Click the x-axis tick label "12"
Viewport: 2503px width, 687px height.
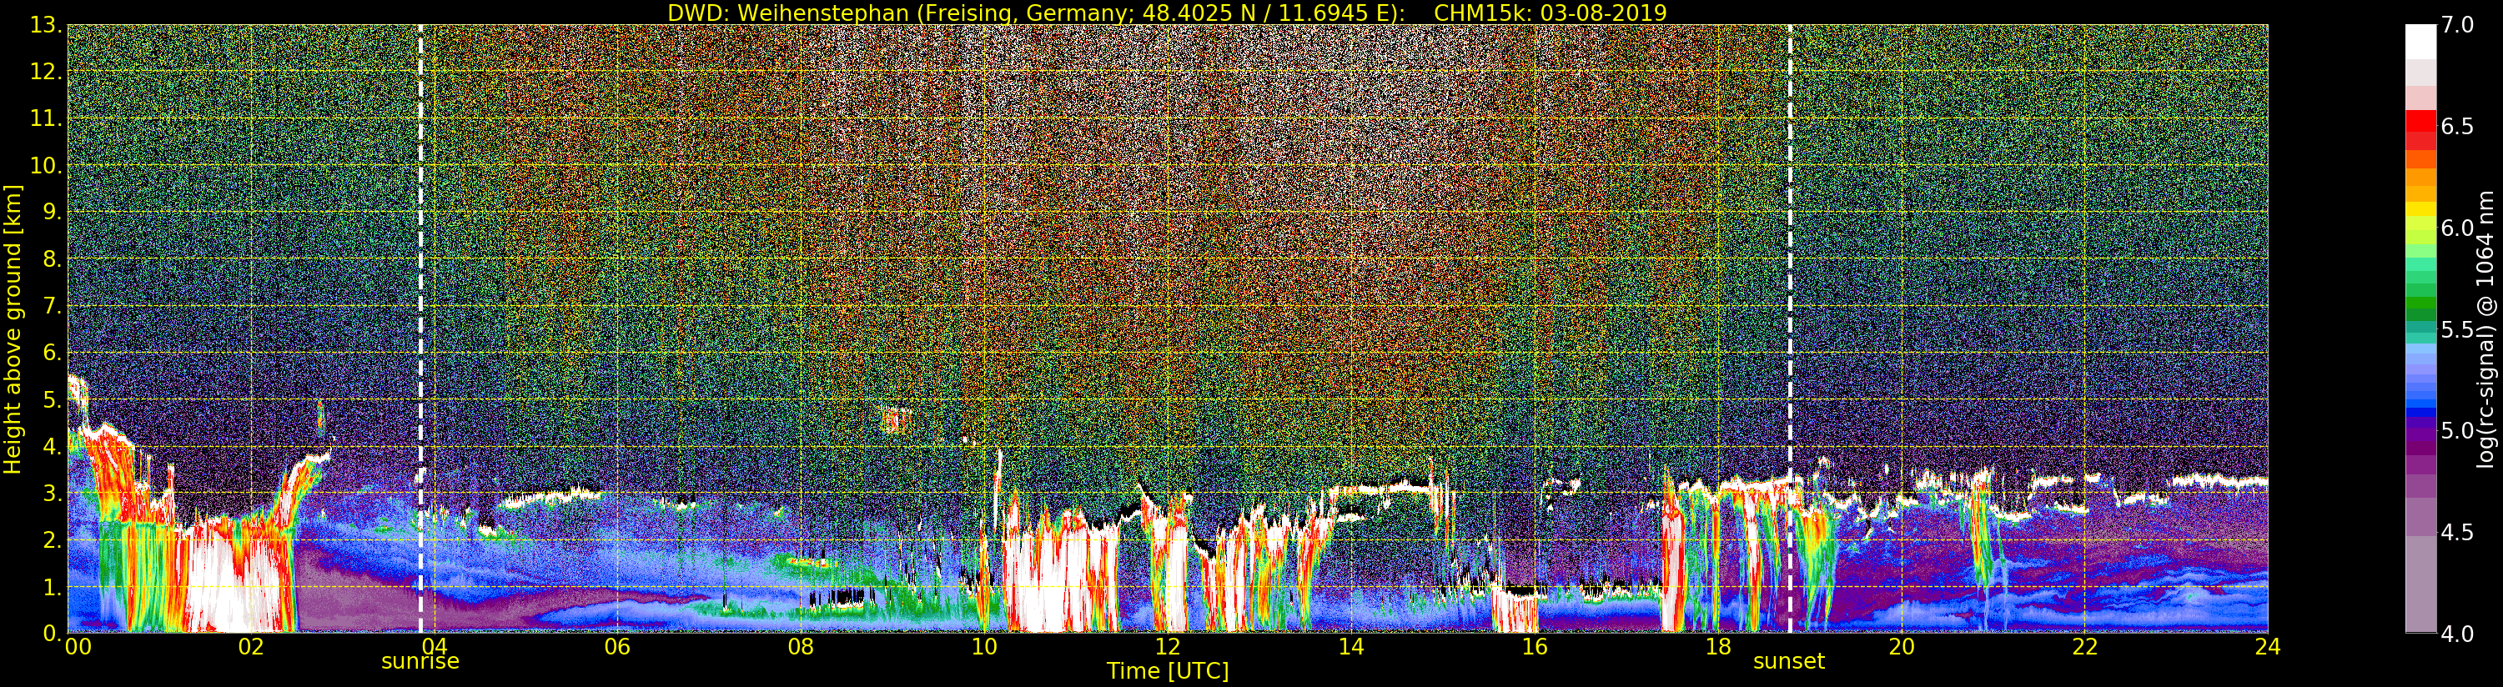tap(1168, 647)
